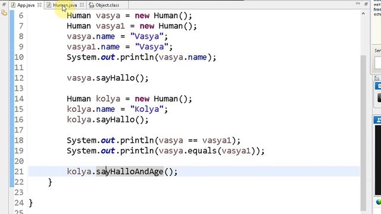Screen dimensions: 381x214
Task: Minimize the editor area
Action: click(x=358, y=4)
